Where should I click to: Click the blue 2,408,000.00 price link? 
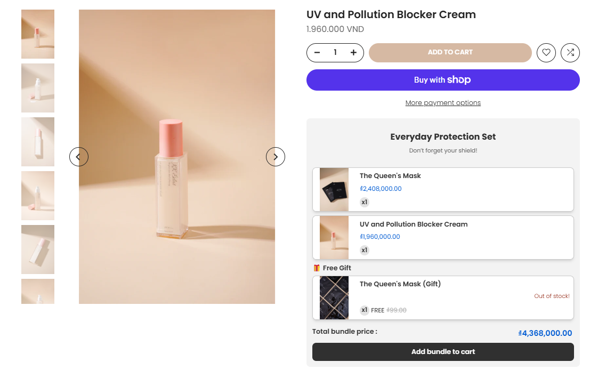(x=381, y=189)
